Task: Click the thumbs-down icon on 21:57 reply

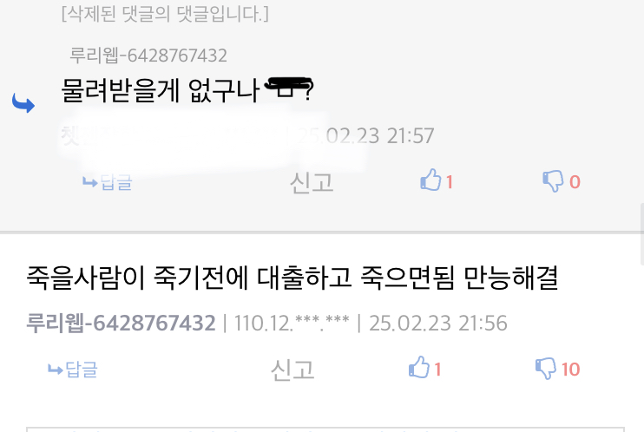Action: point(553,181)
